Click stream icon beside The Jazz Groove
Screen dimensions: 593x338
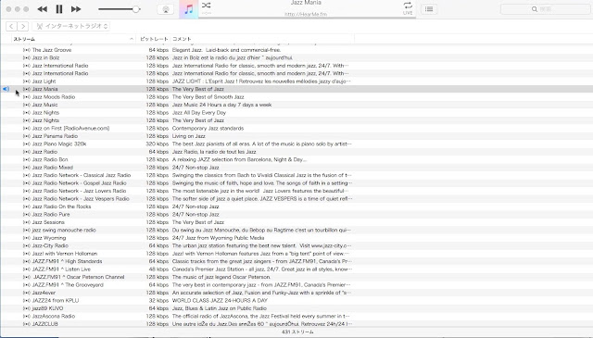click(27, 50)
